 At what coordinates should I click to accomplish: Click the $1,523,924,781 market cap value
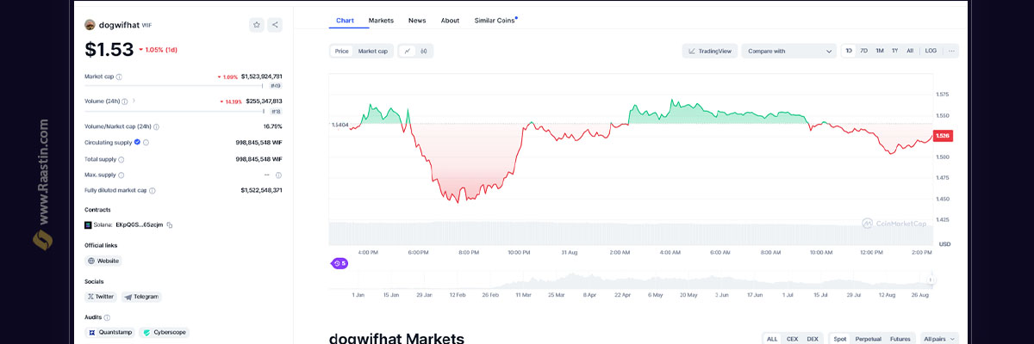(x=261, y=77)
